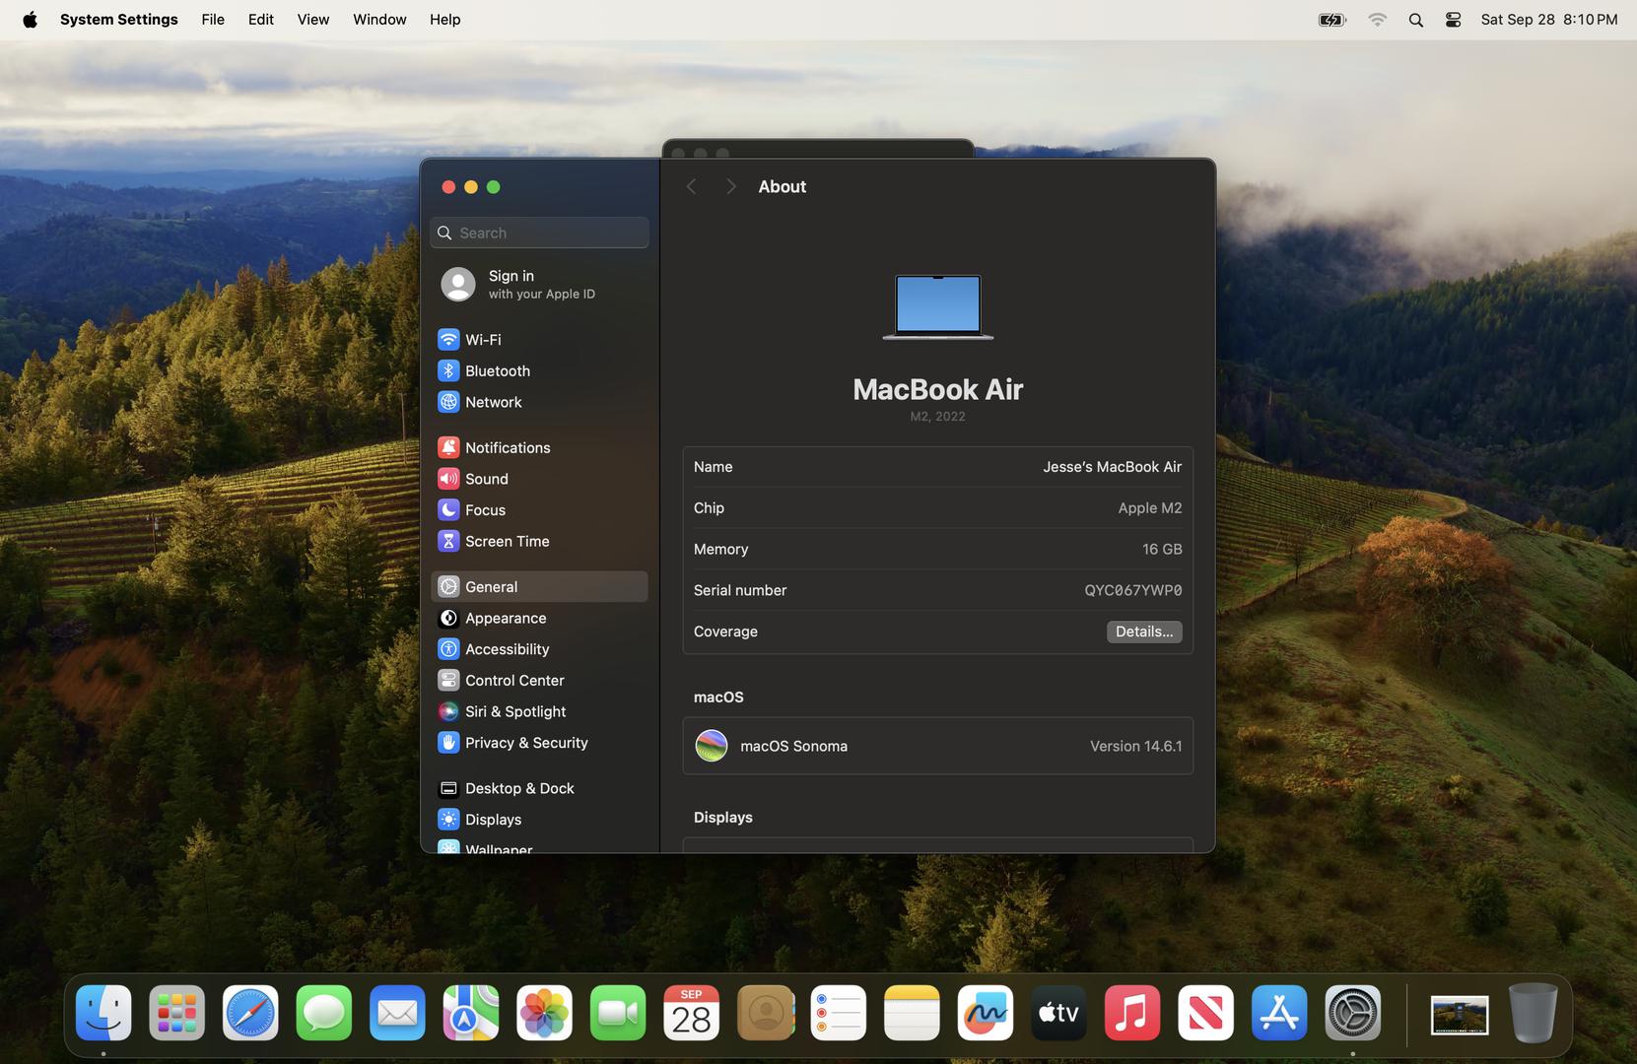Screen dimensions: 1637x1064
Task: Open Wi-Fi settings in sidebar
Action: click(x=483, y=339)
